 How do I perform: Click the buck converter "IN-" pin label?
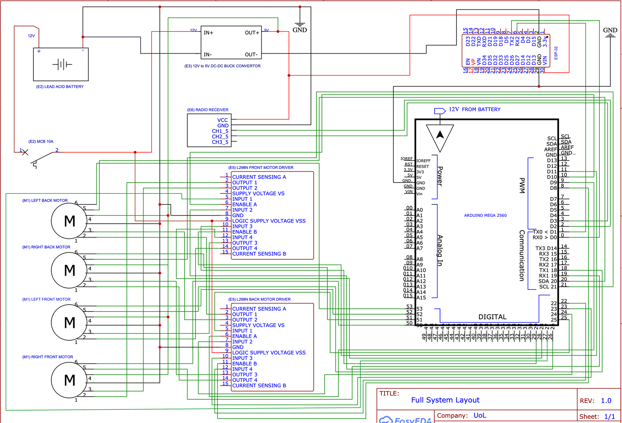[x=208, y=55]
